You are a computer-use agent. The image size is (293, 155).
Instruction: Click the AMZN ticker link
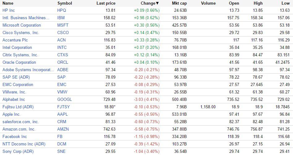click(x=63, y=129)
